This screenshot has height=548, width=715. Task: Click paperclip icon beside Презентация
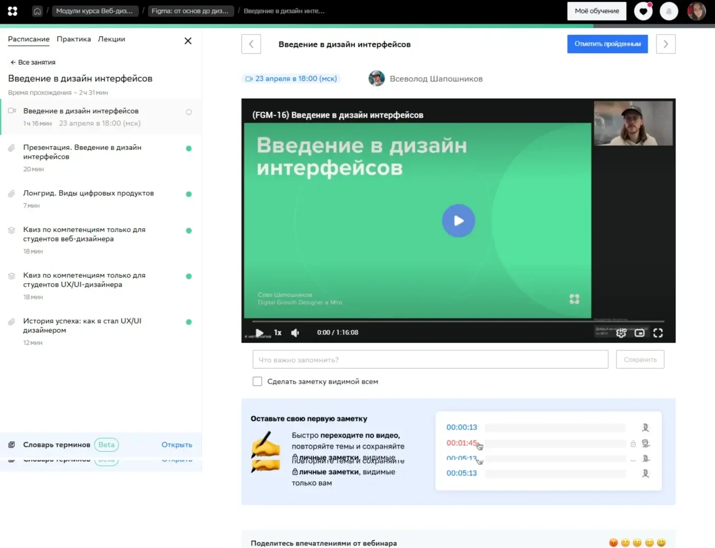(11, 148)
